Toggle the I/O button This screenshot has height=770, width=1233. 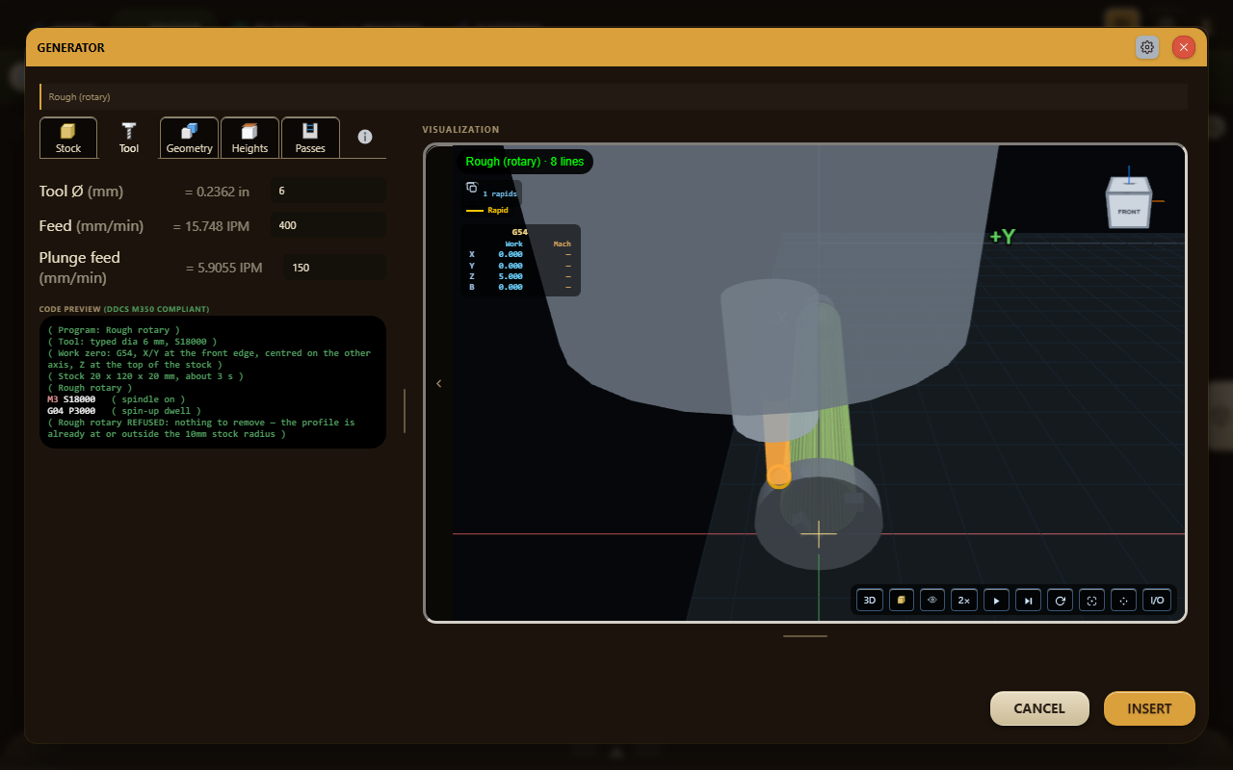[x=1157, y=600]
